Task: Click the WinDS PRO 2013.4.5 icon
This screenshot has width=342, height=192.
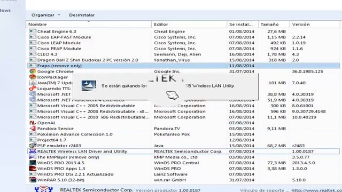Action: (33, 163)
